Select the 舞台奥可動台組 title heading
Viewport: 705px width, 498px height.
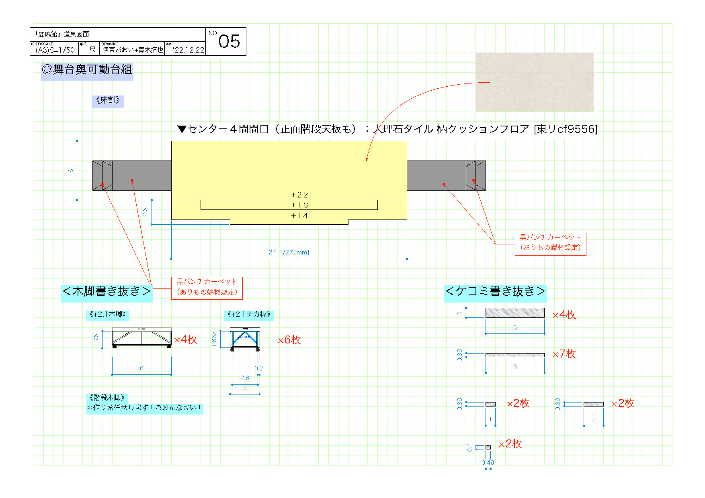tap(87, 70)
